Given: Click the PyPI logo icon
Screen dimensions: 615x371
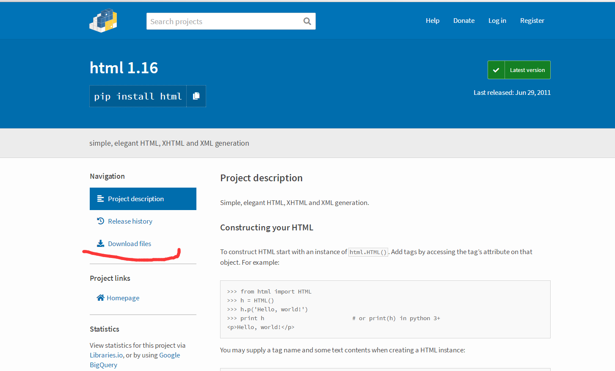Looking at the screenshot, I should click(103, 21).
